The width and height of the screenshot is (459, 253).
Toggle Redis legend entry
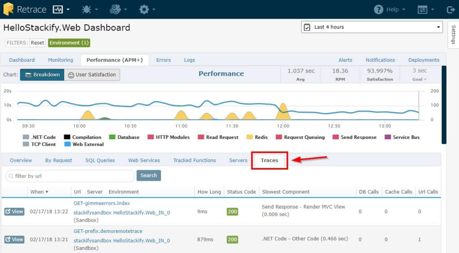(x=257, y=137)
